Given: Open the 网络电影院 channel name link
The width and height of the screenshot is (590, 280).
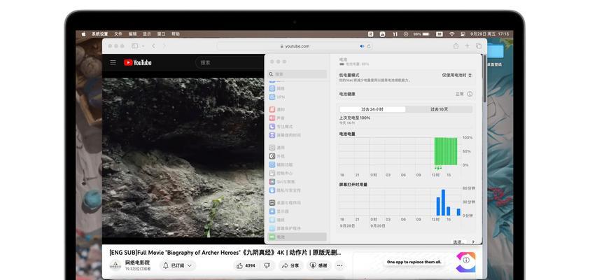Looking at the screenshot, I should coord(137,262).
